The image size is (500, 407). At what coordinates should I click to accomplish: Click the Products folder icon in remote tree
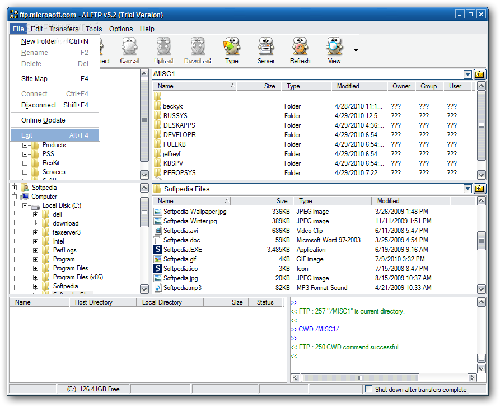(x=35, y=145)
